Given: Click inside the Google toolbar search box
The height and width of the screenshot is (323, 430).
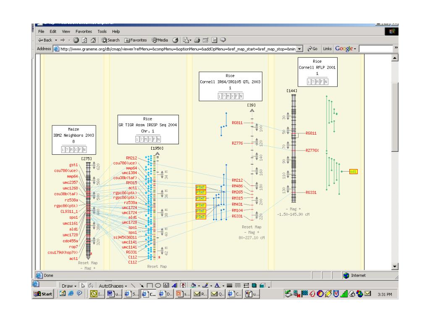Looking at the screenshot, I should [376, 49].
